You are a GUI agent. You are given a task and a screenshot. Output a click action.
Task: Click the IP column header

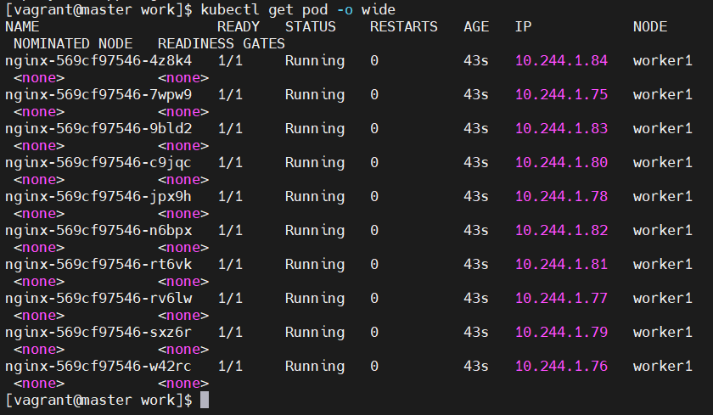(x=523, y=27)
